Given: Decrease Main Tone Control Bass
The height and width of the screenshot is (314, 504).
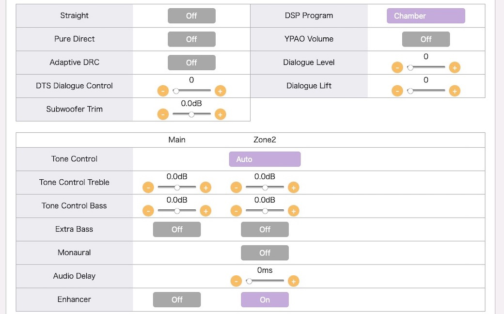Looking at the screenshot, I should pos(148,211).
